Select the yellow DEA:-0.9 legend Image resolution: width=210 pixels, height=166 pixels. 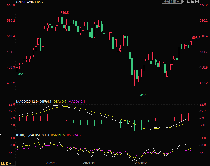point(60,101)
